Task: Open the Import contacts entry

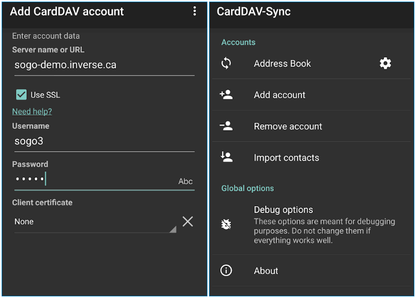Action: (x=312, y=158)
